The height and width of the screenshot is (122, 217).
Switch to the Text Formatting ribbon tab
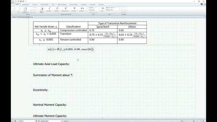click(74, 4)
